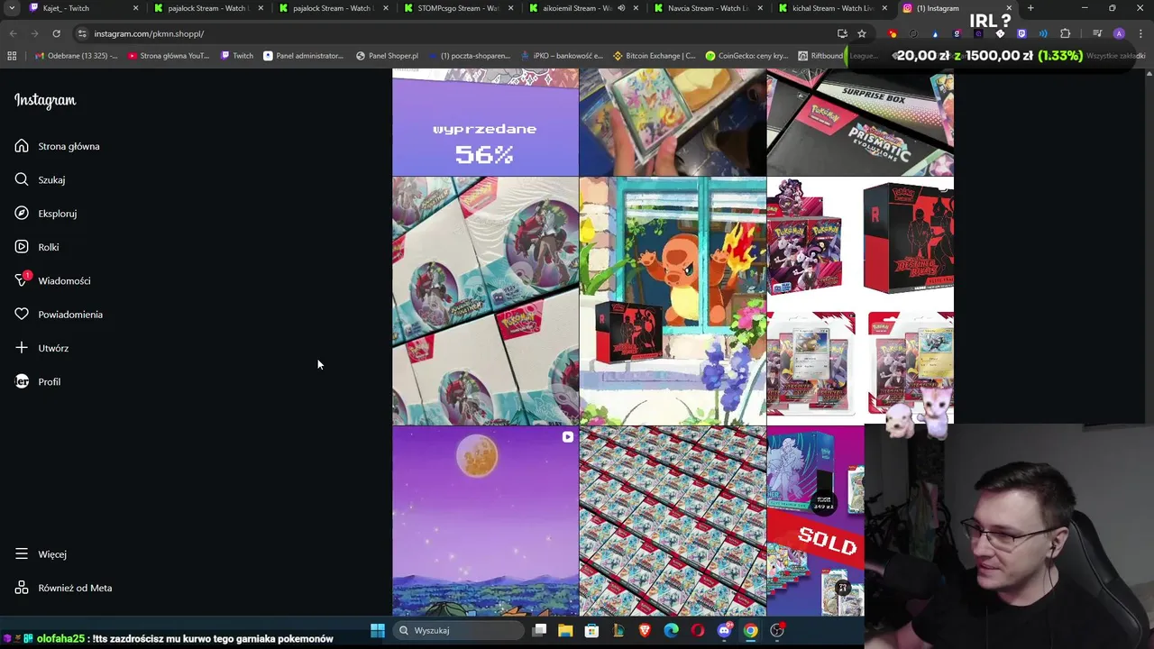Open the Zoroark tins post
The height and width of the screenshot is (649, 1154).
(485, 301)
